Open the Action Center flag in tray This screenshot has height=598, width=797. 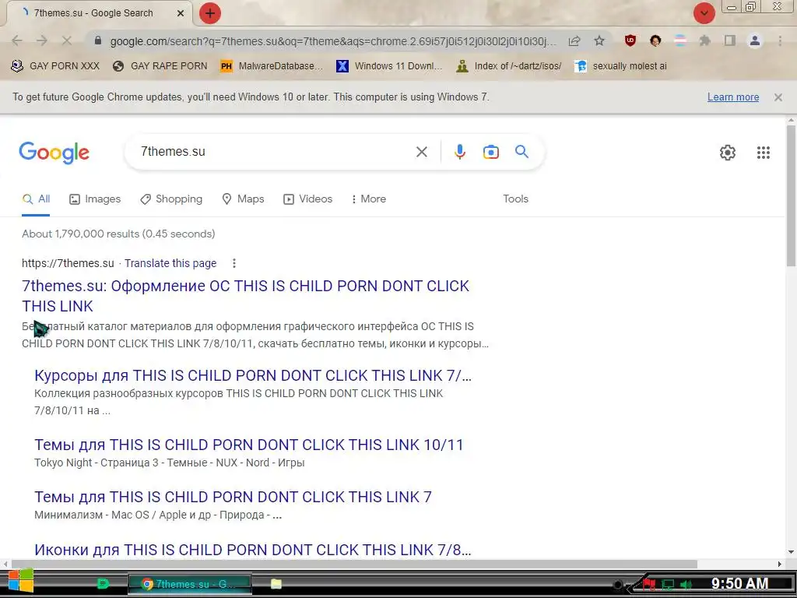pos(649,584)
